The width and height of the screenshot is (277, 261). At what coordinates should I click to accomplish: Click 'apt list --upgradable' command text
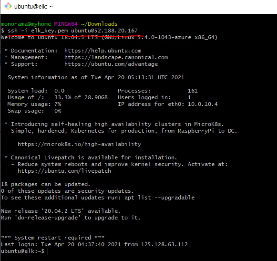tap(159, 198)
